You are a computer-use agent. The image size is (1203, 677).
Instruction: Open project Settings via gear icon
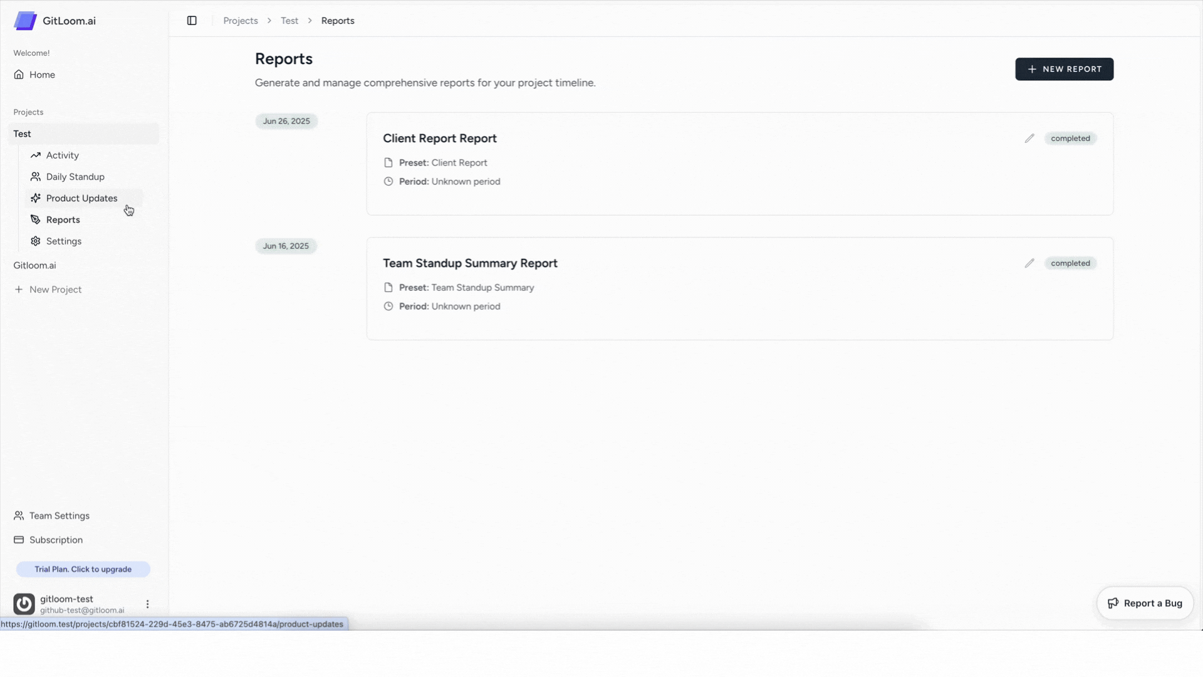35,241
